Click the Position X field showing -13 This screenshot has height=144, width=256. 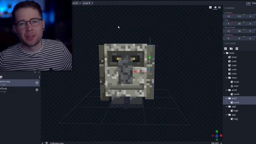click(x=228, y=16)
